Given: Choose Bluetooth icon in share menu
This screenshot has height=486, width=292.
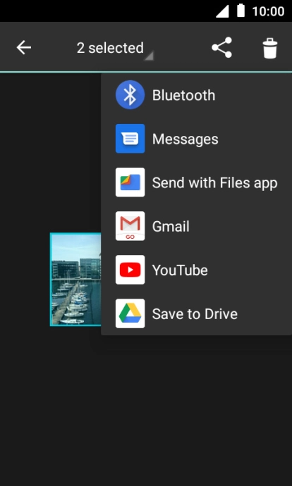Looking at the screenshot, I should [x=130, y=95].
